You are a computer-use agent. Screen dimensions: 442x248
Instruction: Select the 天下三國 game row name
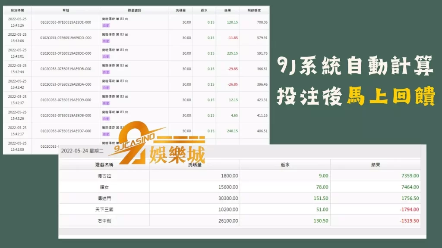coord(104,210)
